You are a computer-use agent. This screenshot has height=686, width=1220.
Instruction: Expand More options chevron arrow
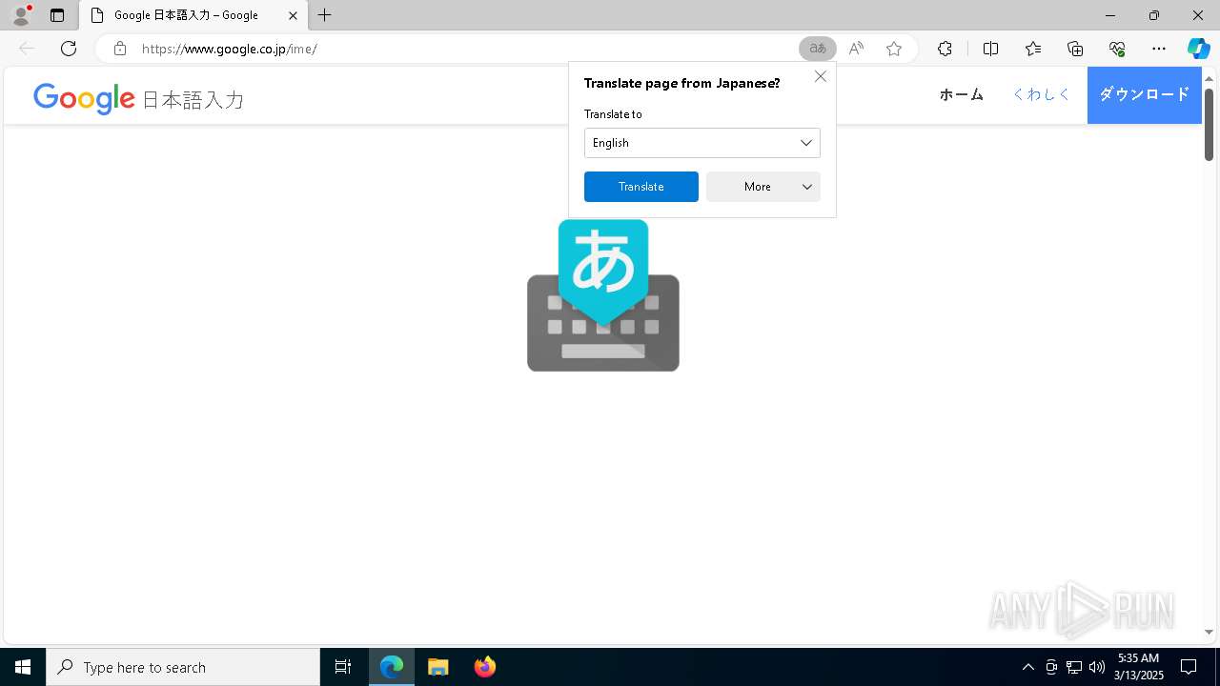[807, 187]
